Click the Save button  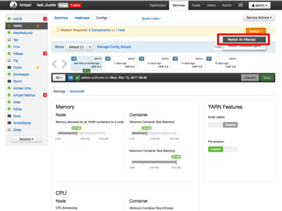tap(267, 78)
